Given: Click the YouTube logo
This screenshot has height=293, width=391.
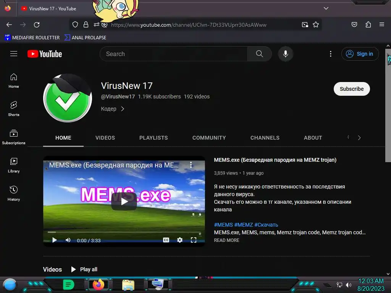Looking at the screenshot, I should pyautogui.click(x=45, y=54).
